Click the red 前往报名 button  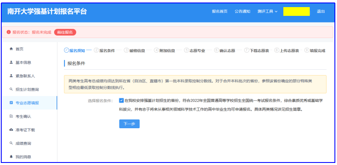65,32
